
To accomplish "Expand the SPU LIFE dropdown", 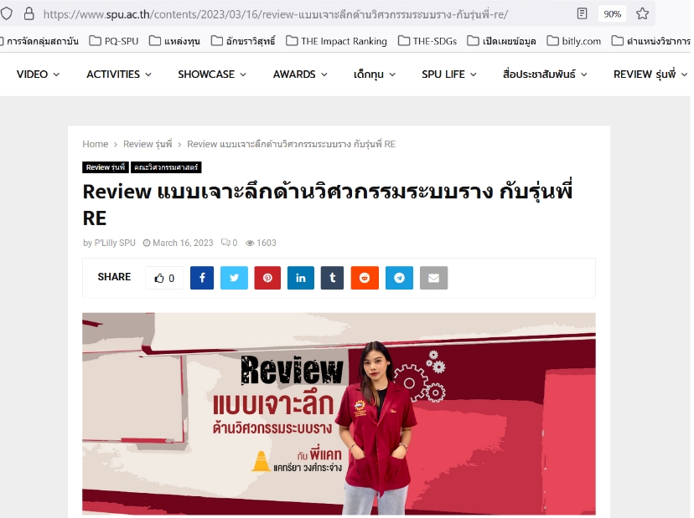I will click(449, 74).
